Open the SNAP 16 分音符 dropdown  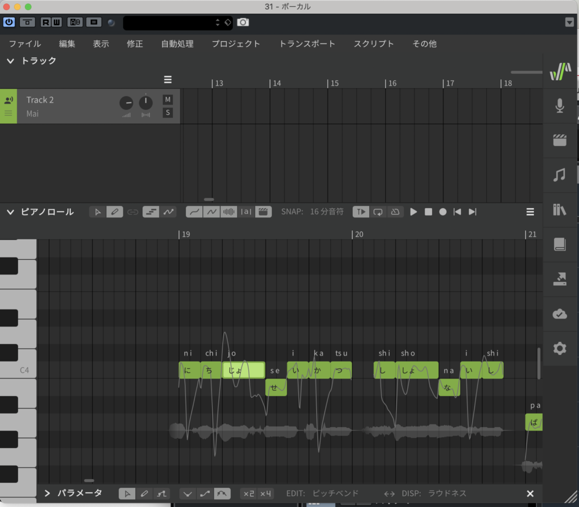(x=326, y=212)
